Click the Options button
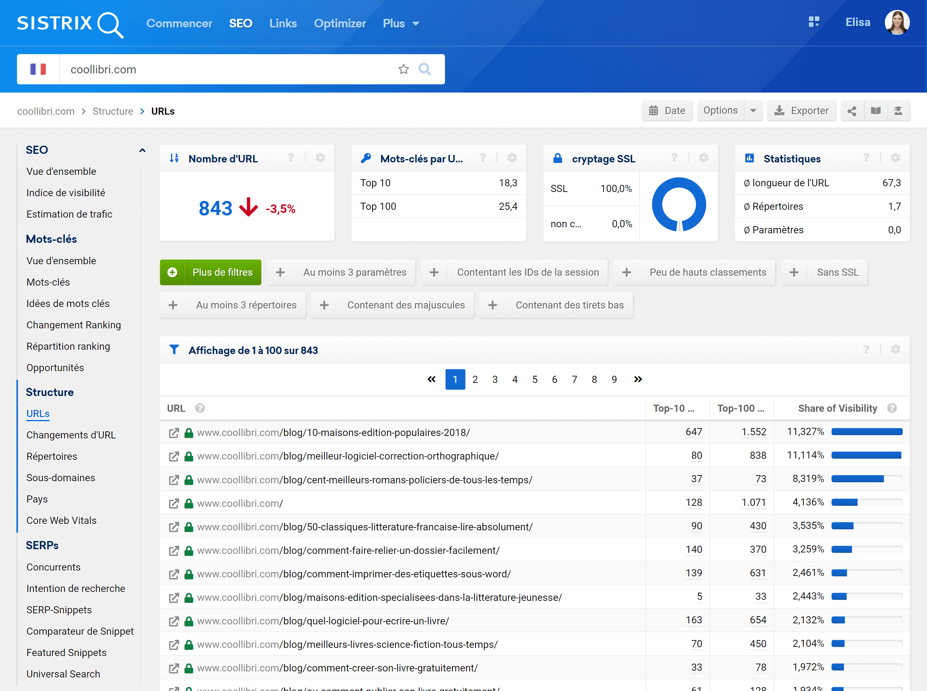927x691 pixels. pos(721,111)
